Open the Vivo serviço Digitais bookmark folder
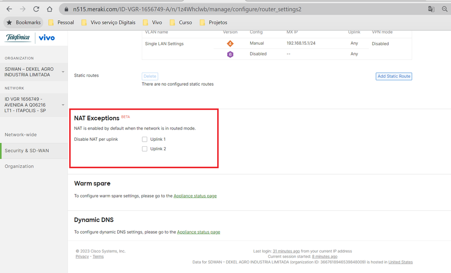The image size is (451, 273). coord(108,23)
